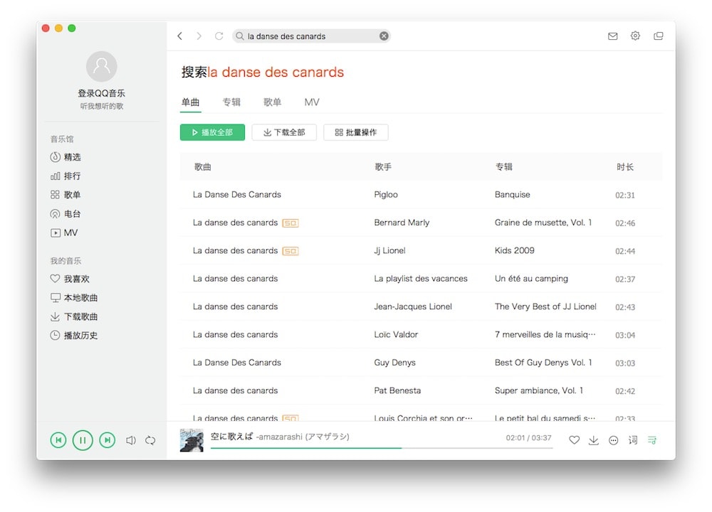712x512 pixels.
Task: Click the now-playing title 空に歌えば
Action: (x=231, y=436)
